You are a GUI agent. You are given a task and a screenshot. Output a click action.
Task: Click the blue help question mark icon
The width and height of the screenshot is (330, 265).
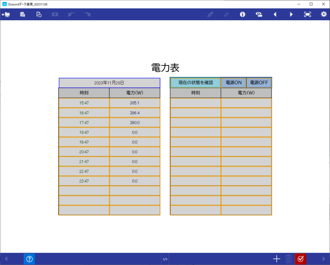(29, 259)
